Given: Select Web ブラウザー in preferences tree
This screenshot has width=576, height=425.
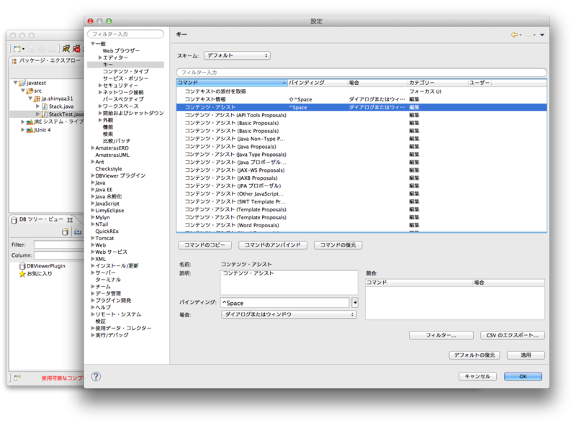Looking at the screenshot, I should click(121, 50).
